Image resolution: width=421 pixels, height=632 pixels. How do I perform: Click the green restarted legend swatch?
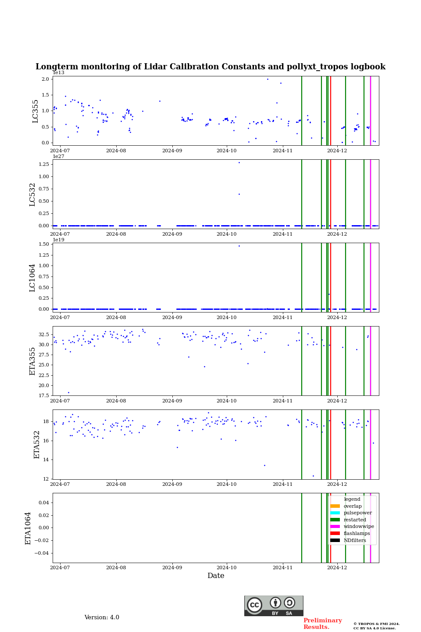[335, 520]
